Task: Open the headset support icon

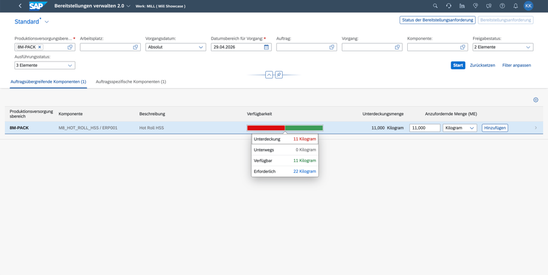Action: tap(449, 6)
